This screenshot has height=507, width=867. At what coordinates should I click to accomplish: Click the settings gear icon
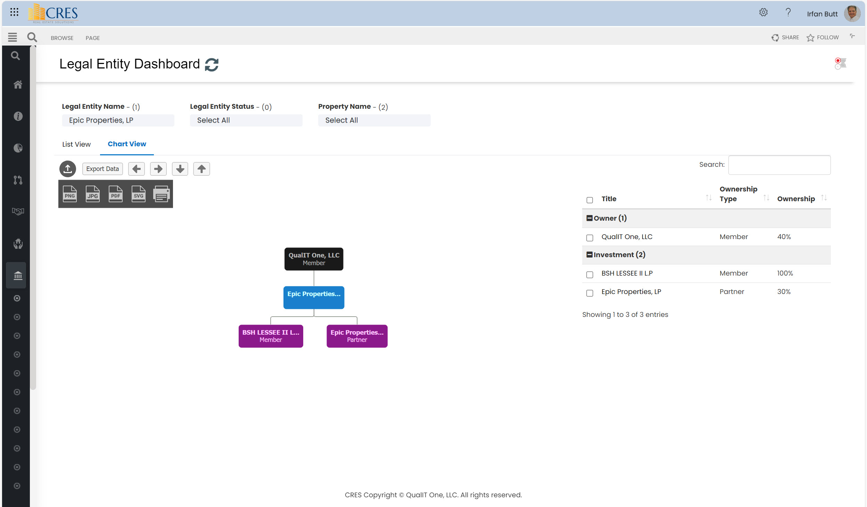tap(763, 12)
